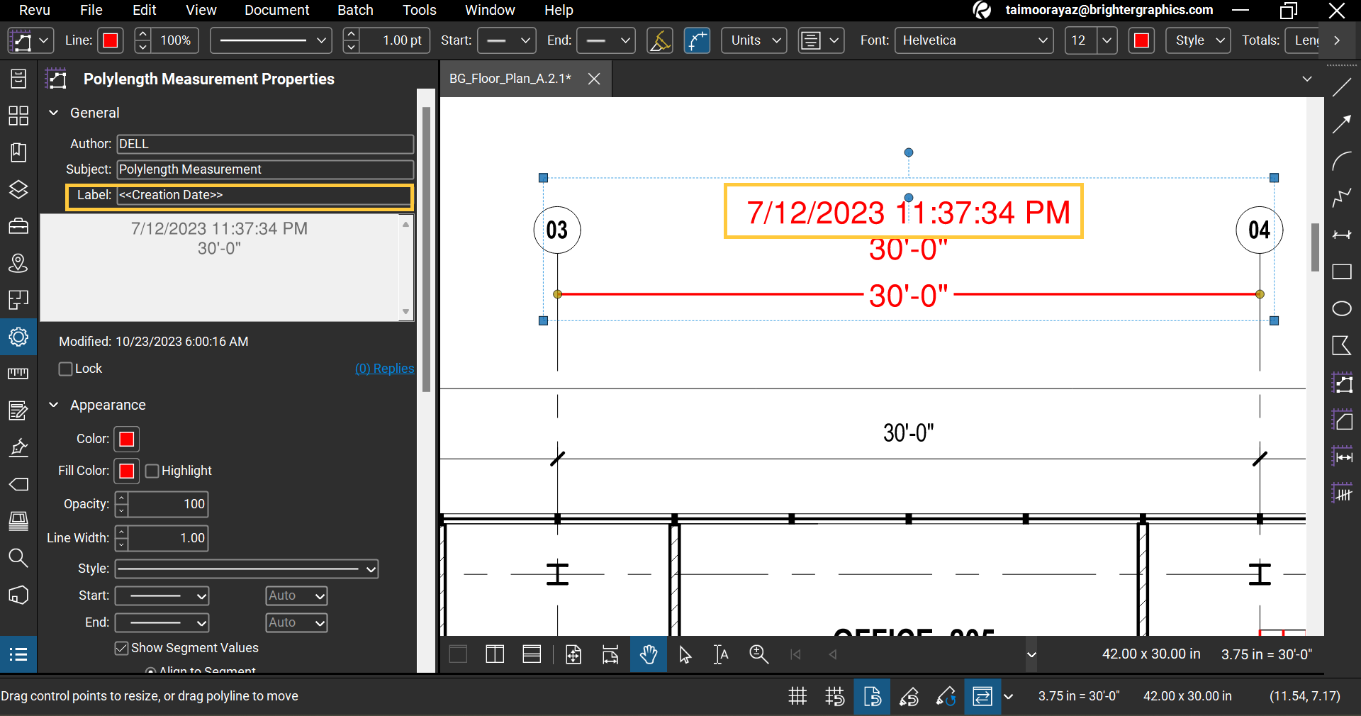1361x716 pixels.
Task: Enable the grid icon in the status bar
Action: pyautogui.click(x=797, y=696)
